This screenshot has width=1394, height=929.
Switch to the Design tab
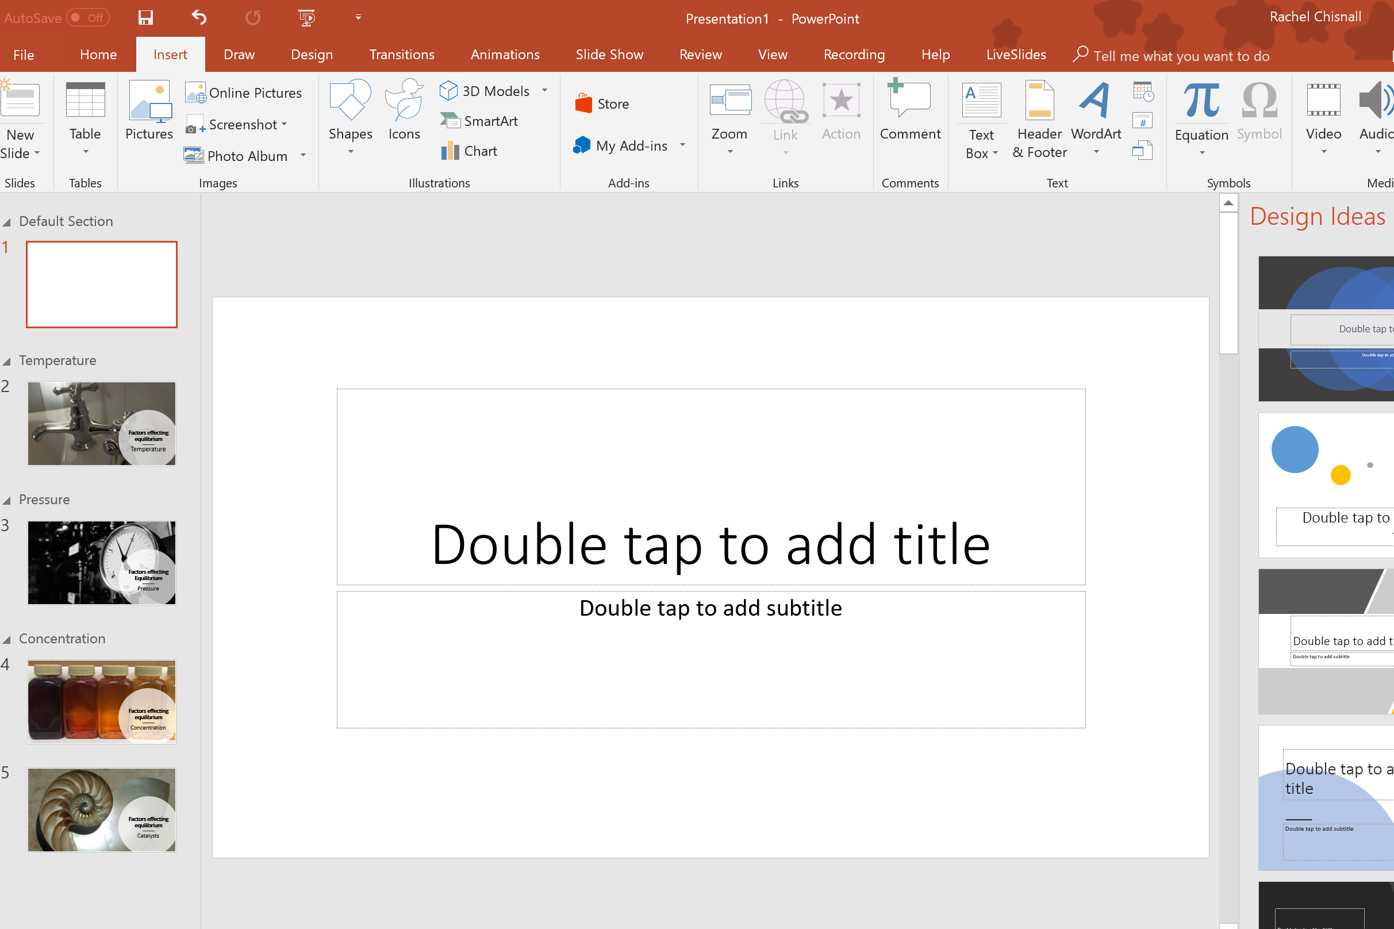pos(312,55)
